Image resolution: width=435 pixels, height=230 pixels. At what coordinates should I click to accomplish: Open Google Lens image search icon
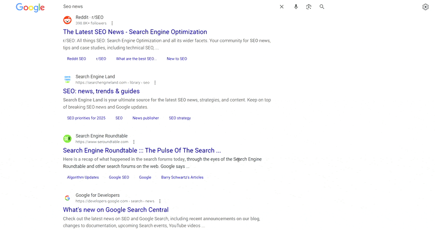click(308, 7)
